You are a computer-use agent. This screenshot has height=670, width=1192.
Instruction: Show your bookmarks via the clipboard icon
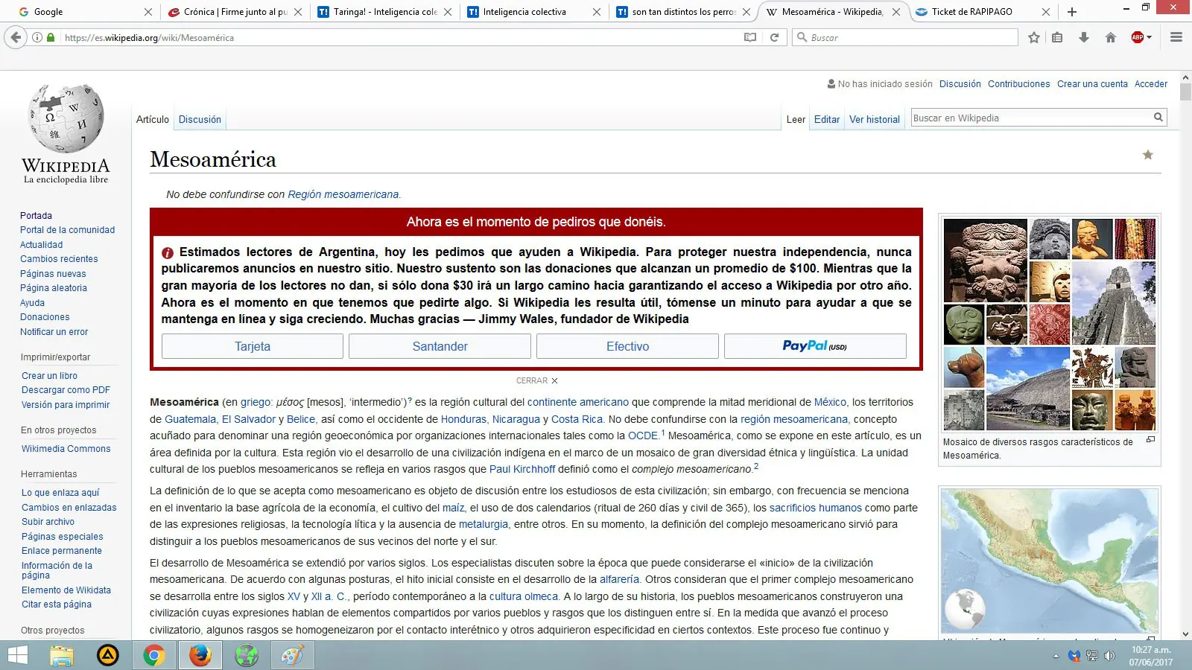[1057, 37]
